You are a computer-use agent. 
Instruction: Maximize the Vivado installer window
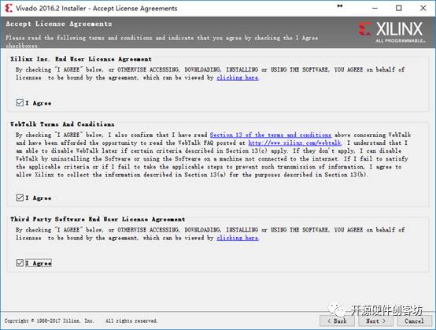point(399,8)
